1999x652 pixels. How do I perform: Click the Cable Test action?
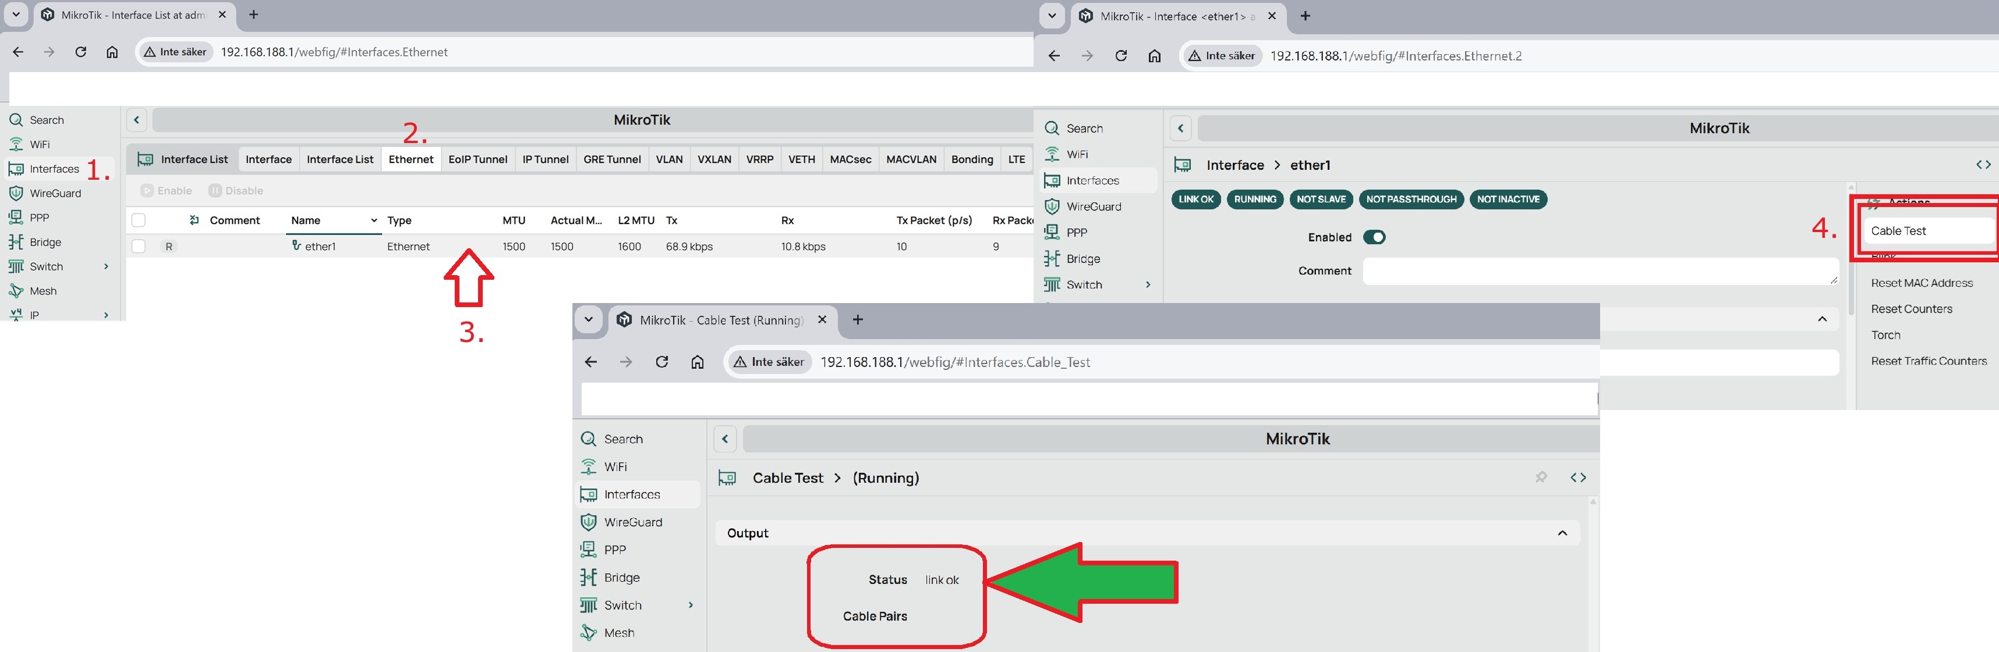[1898, 231]
